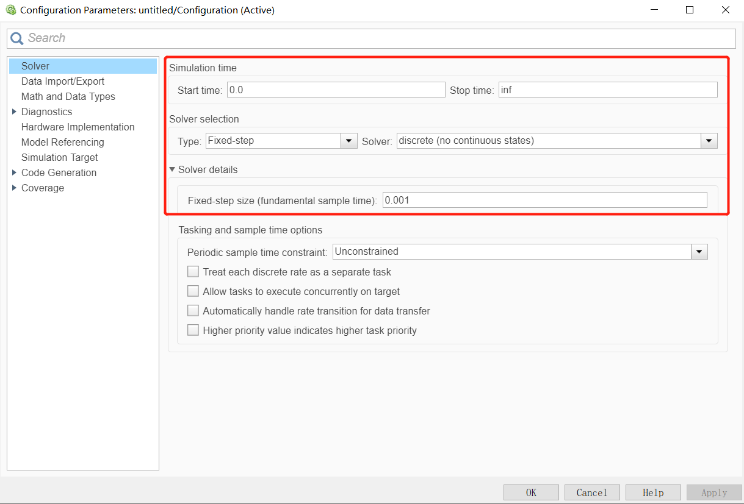This screenshot has width=744, height=504.
Task: Click the Start time input field
Action: click(336, 90)
